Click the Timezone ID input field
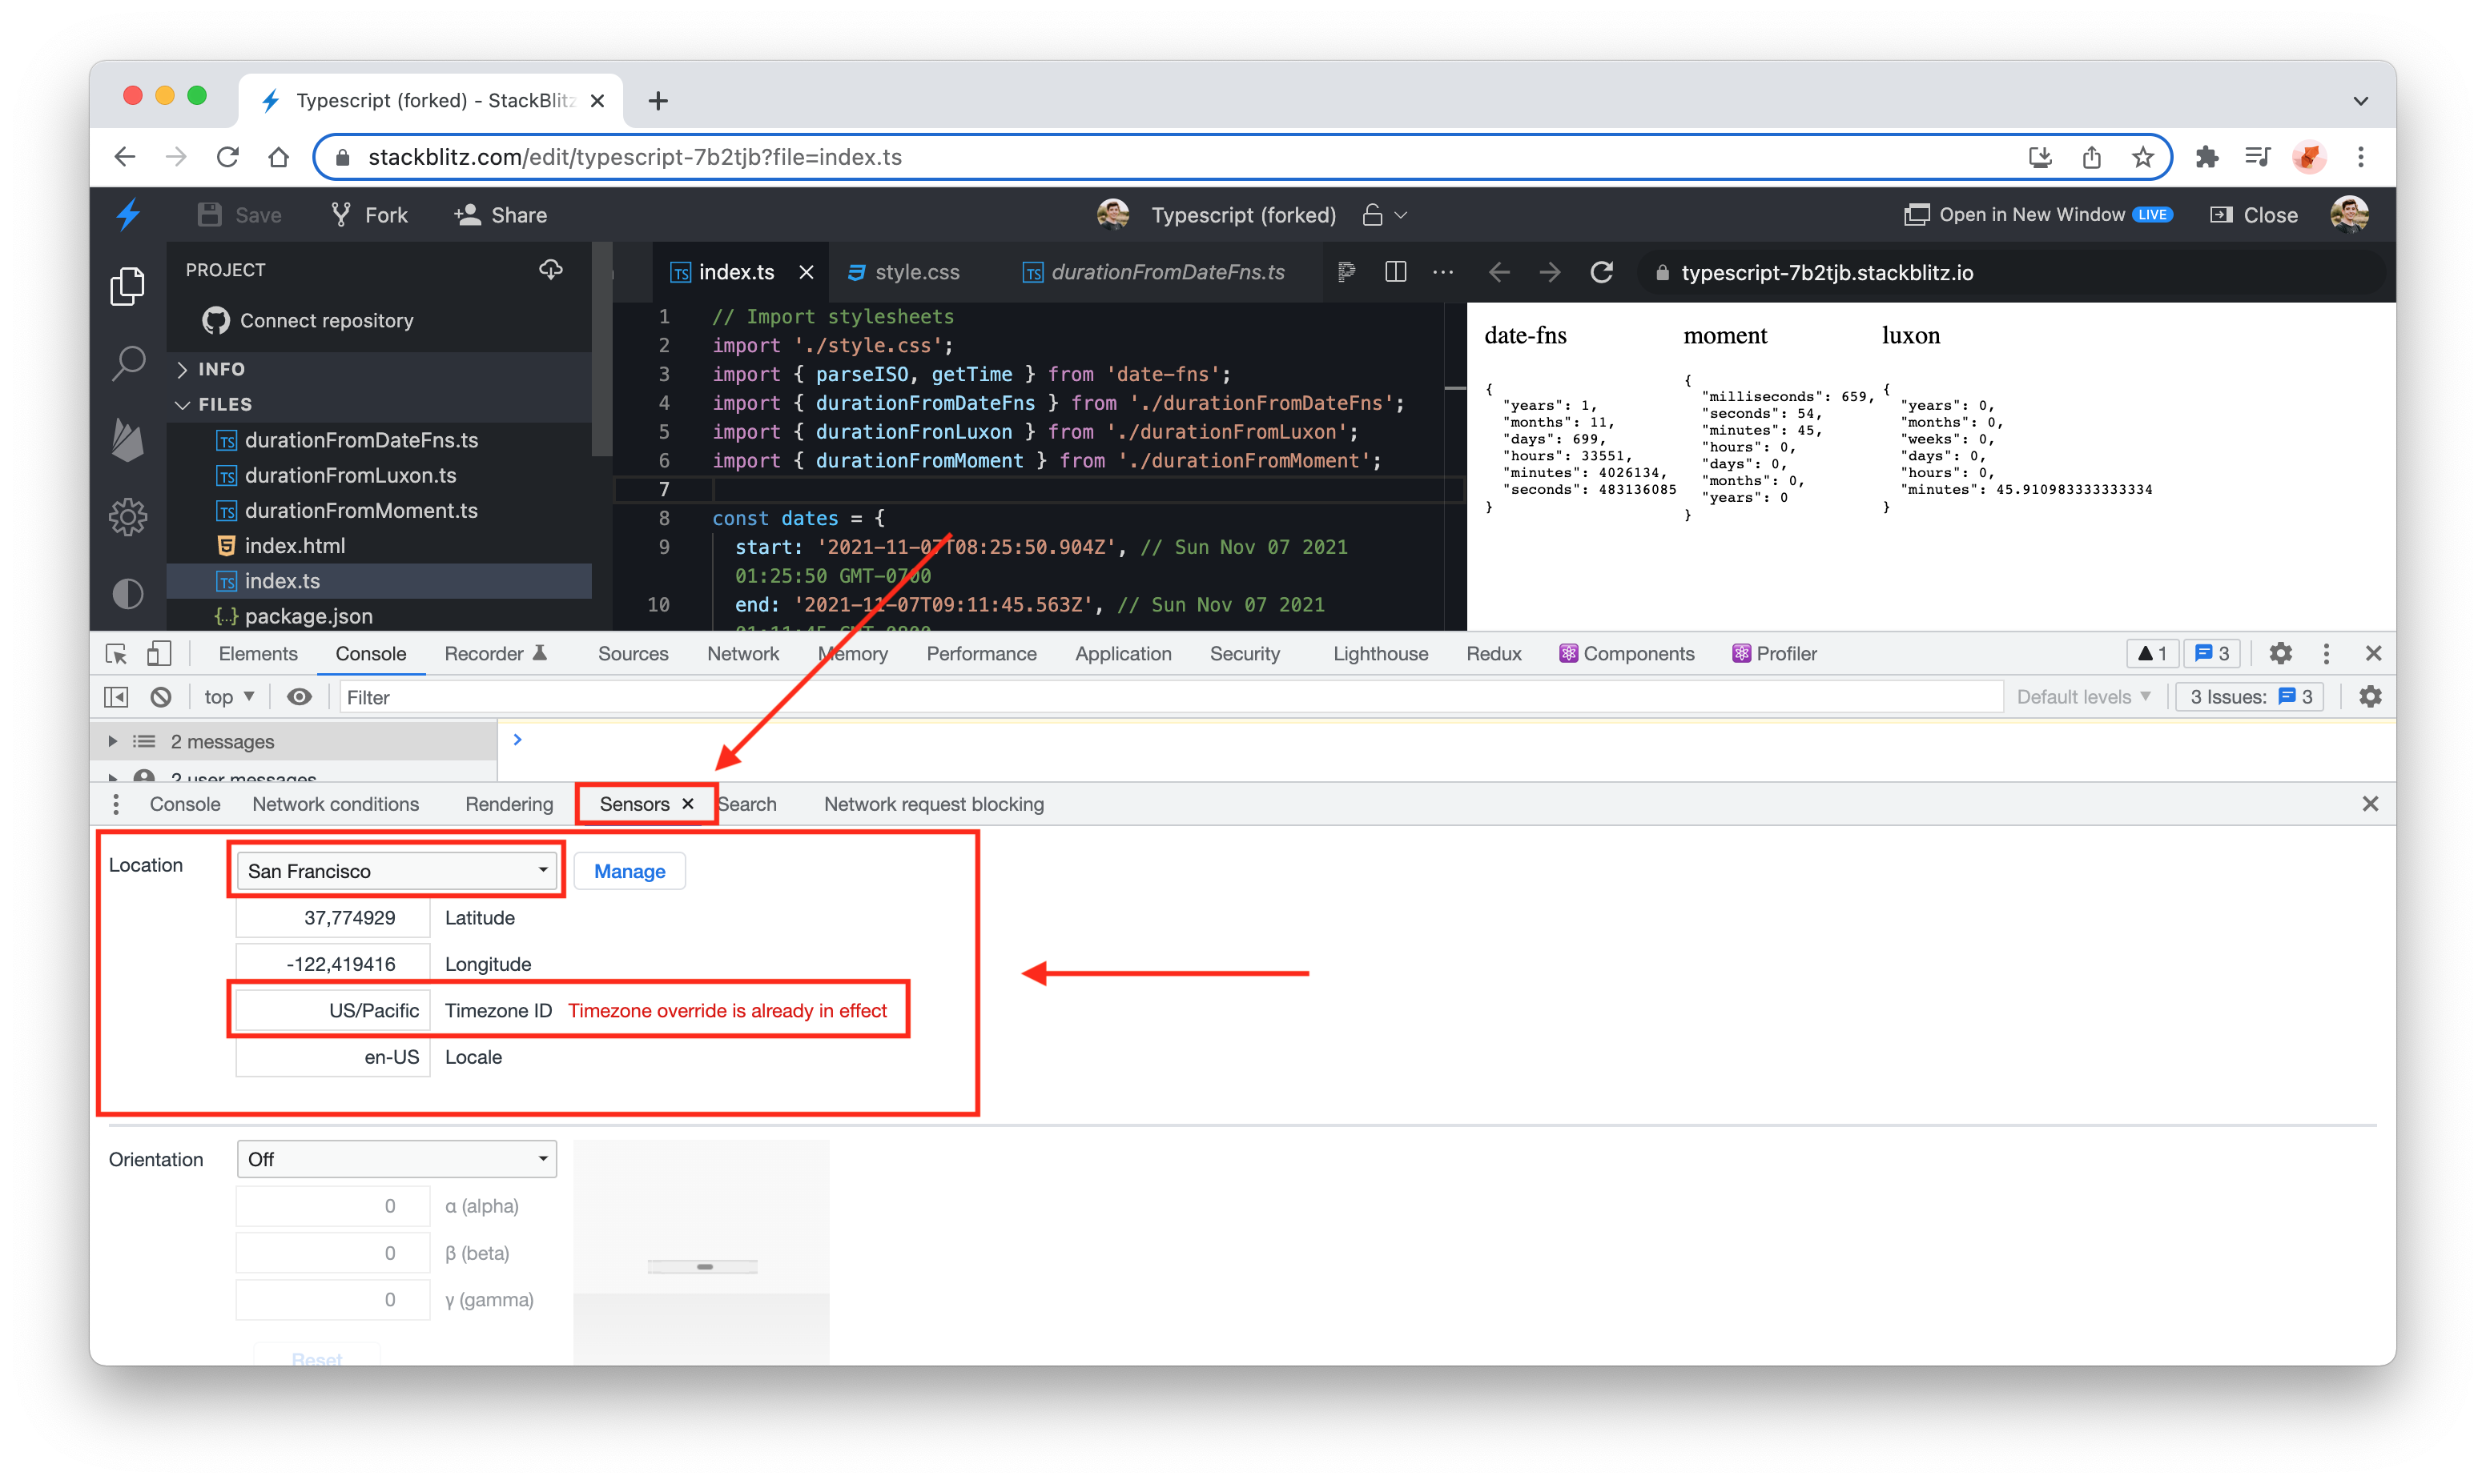The height and width of the screenshot is (1484, 2486). coord(333,1011)
